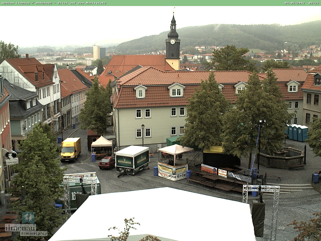
Task: Click the time 08:26 in the header
Action: [x=314, y=3]
